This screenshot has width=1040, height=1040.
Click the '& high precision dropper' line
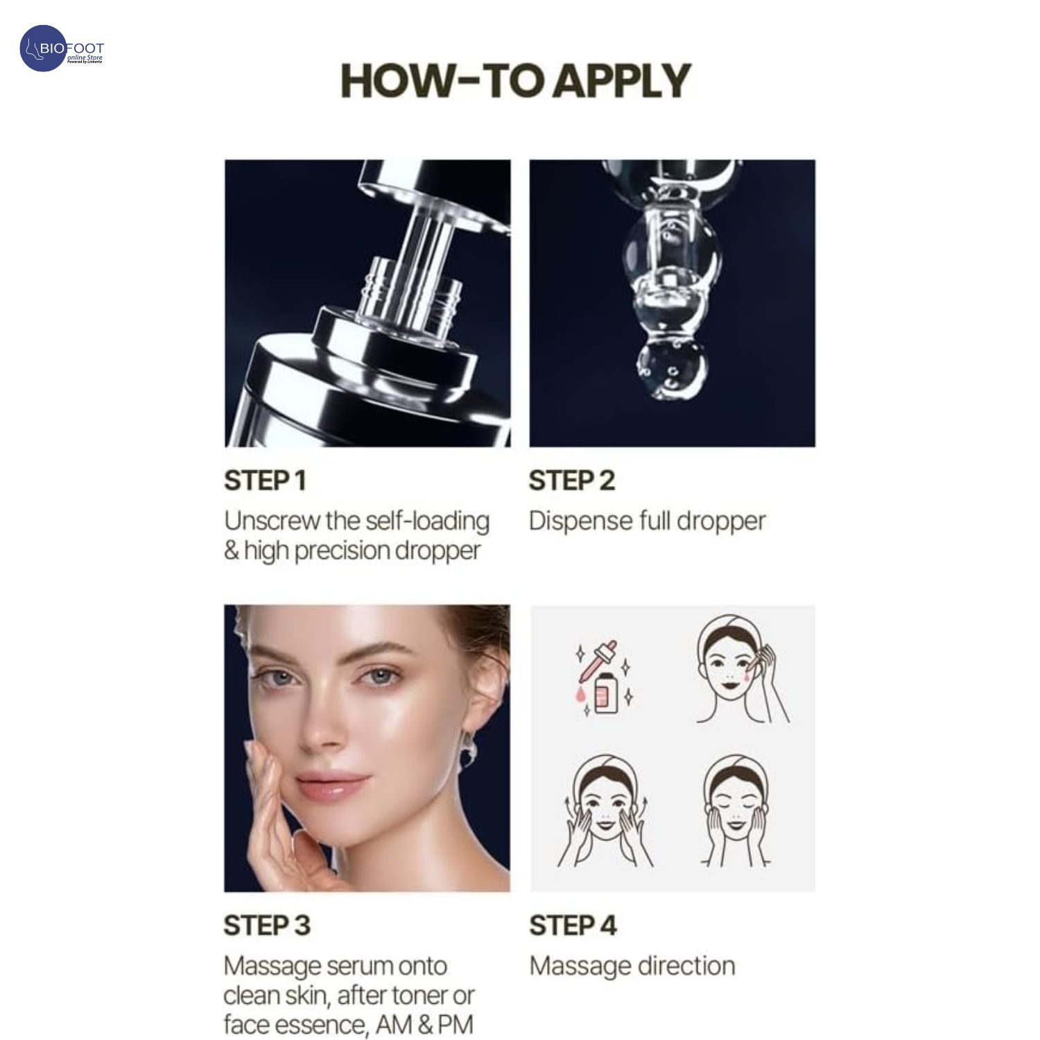352,551
